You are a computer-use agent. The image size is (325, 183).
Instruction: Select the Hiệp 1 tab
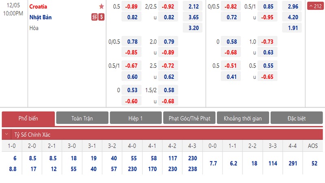[x=136, y=118]
